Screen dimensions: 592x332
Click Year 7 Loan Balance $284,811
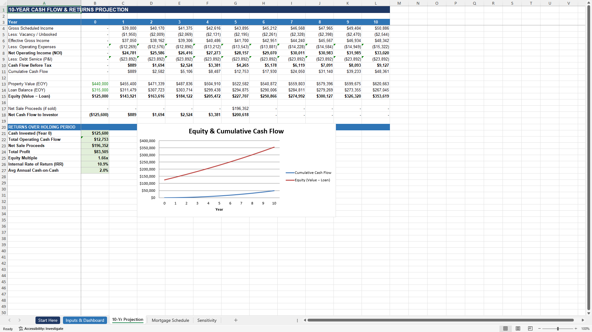[292, 90]
